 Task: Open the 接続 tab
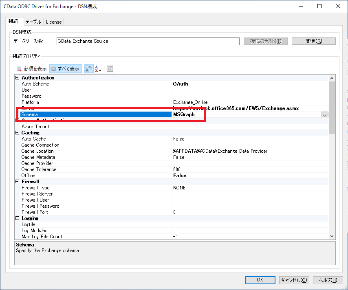(x=13, y=21)
